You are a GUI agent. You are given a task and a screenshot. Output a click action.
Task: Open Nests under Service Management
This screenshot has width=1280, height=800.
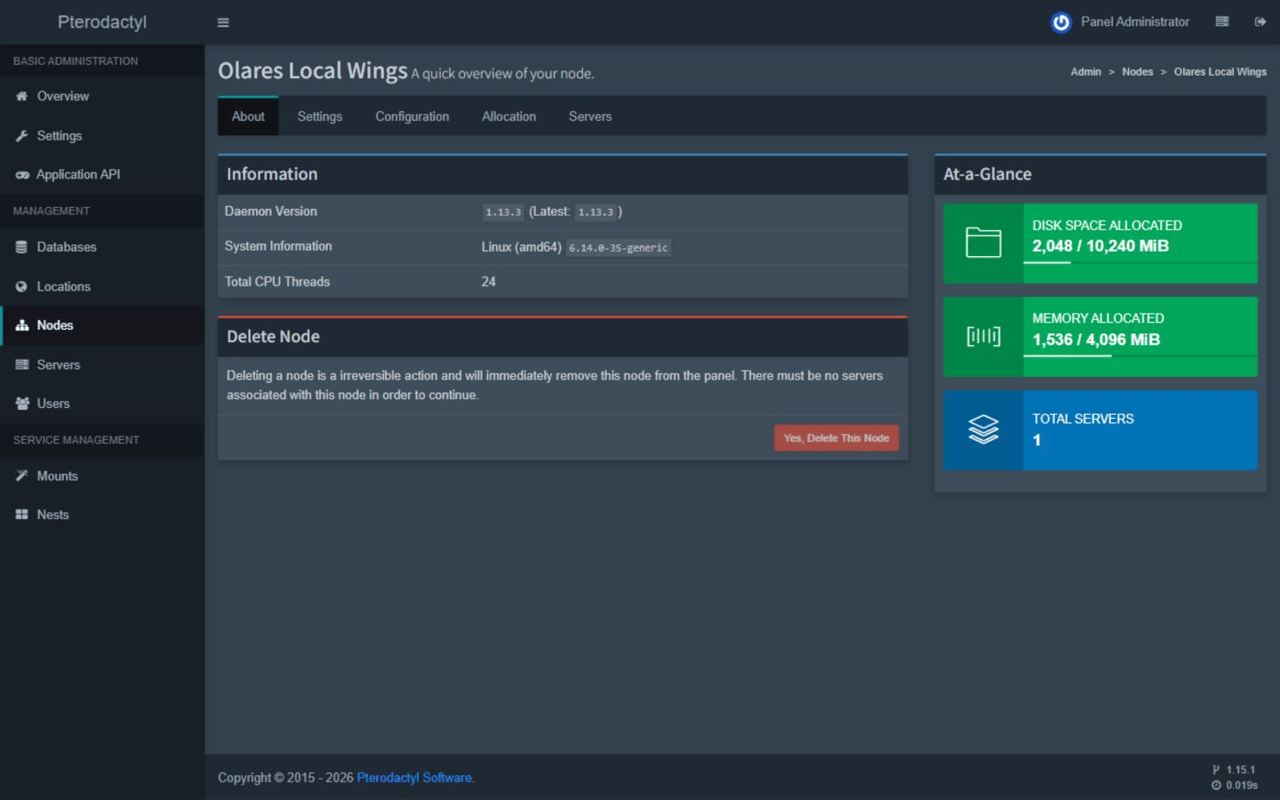(x=102, y=515)
